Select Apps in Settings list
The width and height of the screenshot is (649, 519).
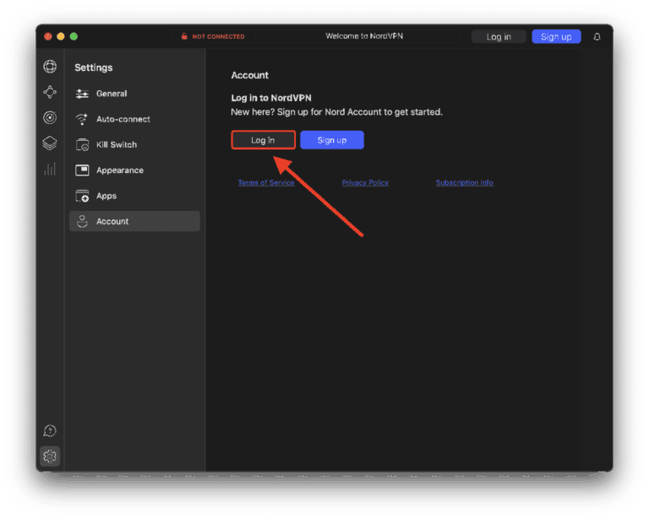pos(106,196)
